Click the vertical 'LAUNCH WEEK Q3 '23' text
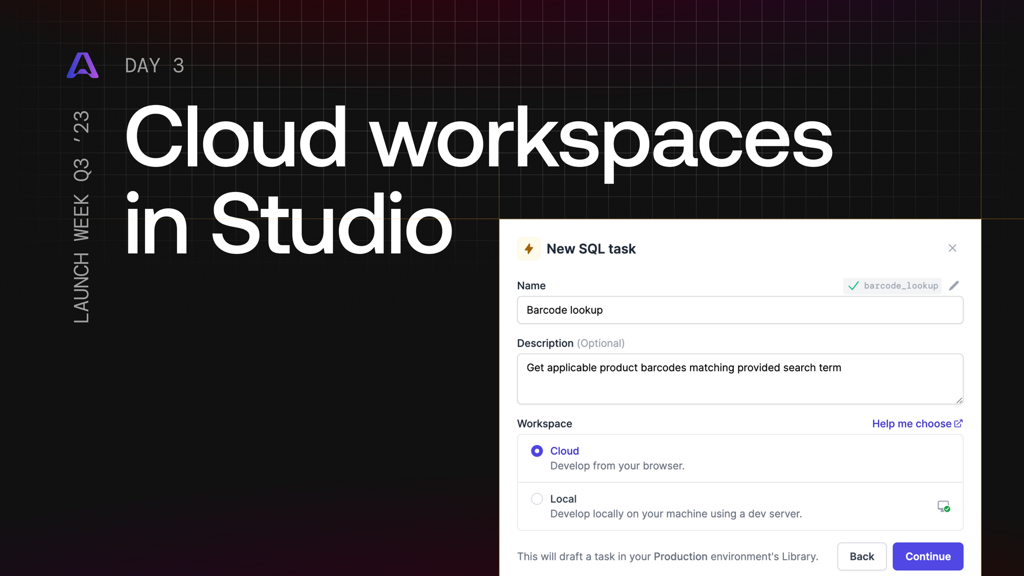The height and width of the screenshot is (576, 1024). (x=81, y=217)
